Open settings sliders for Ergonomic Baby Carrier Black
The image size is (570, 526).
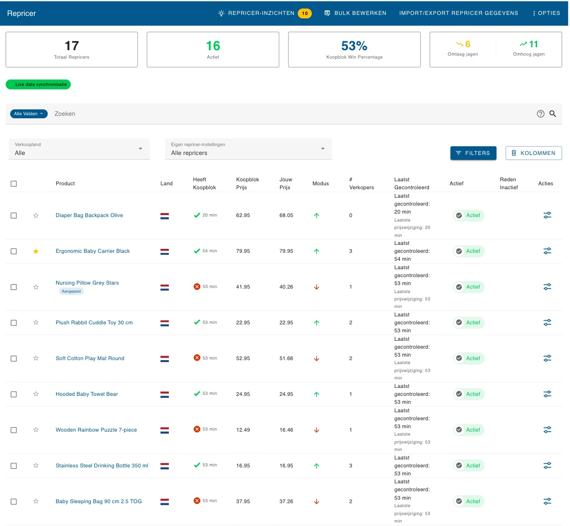pyautogui.click(x=547, y=251)
